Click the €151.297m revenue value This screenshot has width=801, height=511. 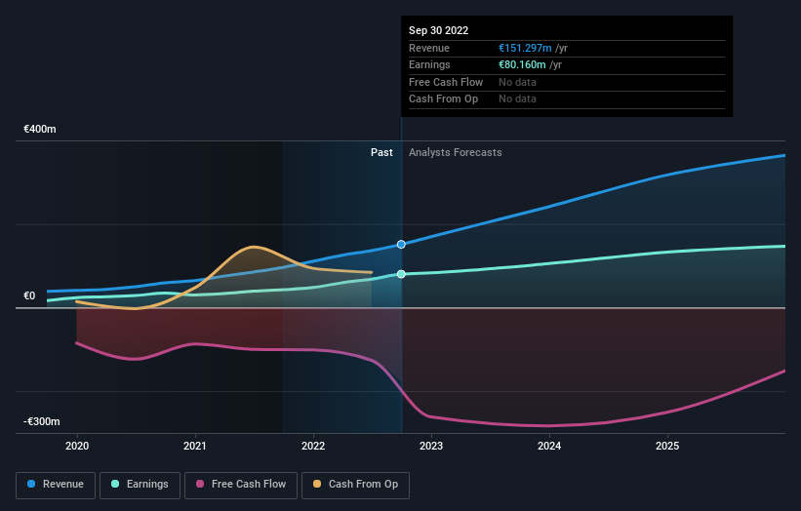[525, 48]
